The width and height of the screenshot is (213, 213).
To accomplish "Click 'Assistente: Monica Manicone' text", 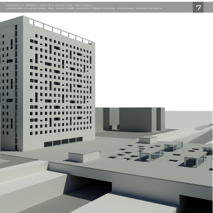I will coord(95,8).
